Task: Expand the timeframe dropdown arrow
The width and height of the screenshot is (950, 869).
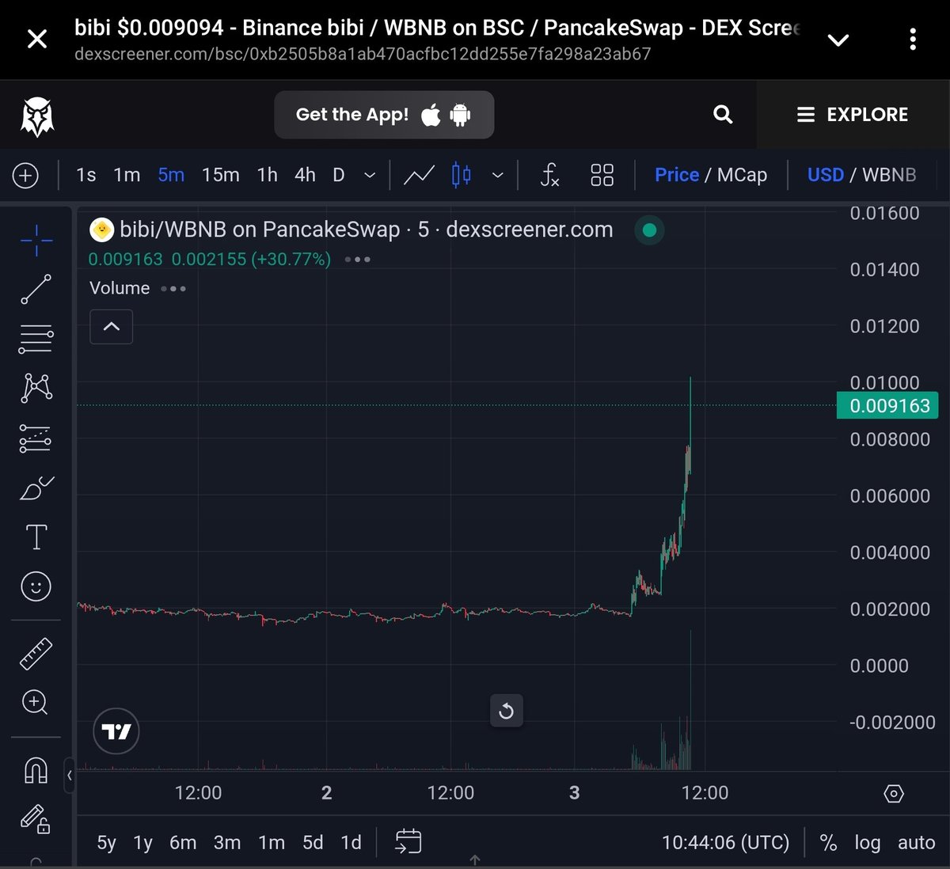Action: point(370,175)
